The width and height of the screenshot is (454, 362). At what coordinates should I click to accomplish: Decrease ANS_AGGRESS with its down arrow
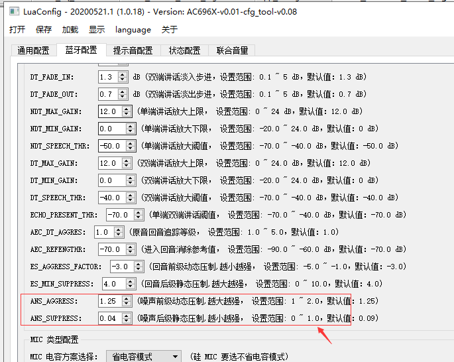[x=127, y=304]
